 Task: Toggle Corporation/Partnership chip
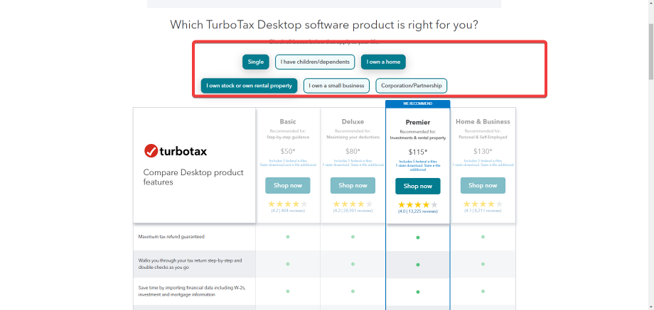(x=412, y=86)
